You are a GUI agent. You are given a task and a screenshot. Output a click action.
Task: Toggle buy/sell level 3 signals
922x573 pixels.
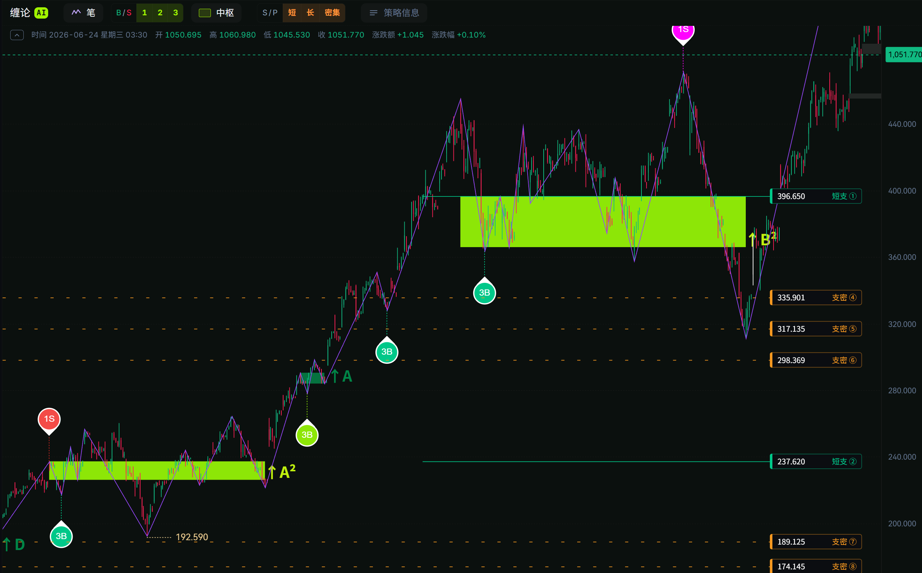(175, 13)
